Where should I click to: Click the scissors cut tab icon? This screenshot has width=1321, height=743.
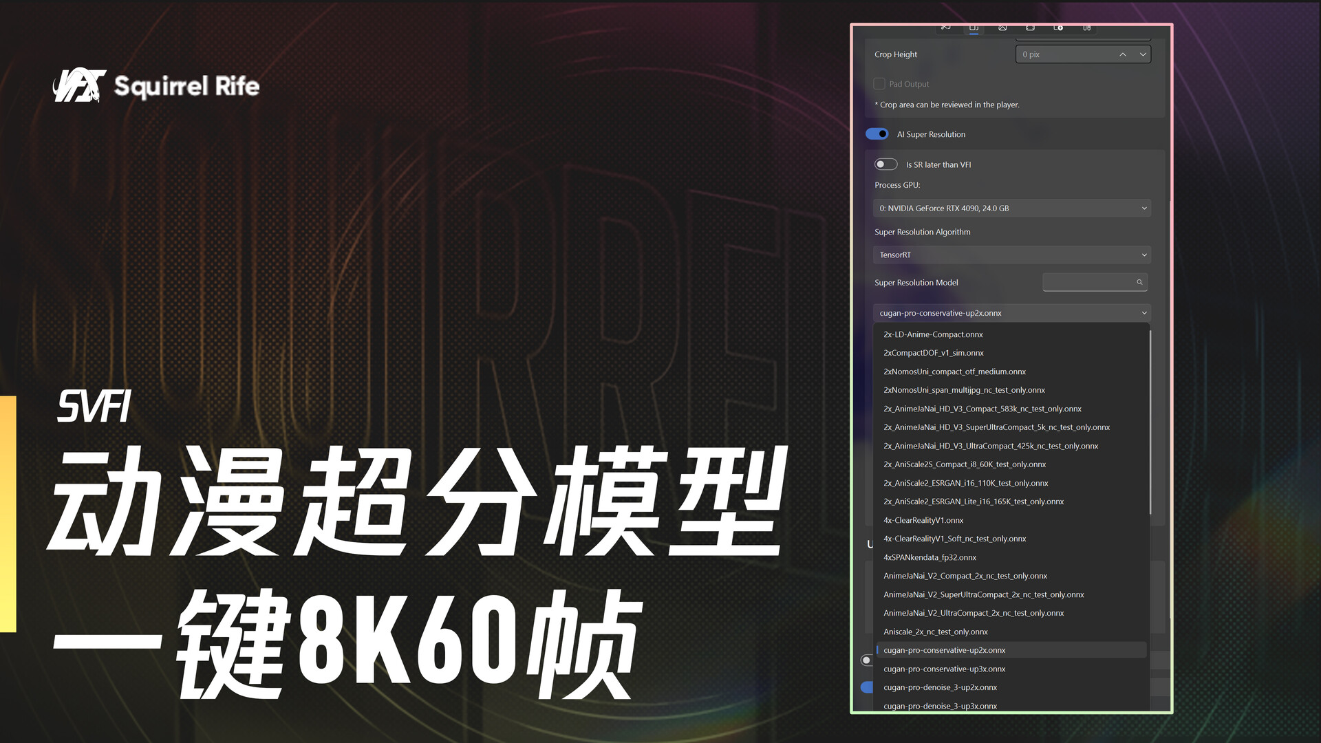click(x=946, y=28)
